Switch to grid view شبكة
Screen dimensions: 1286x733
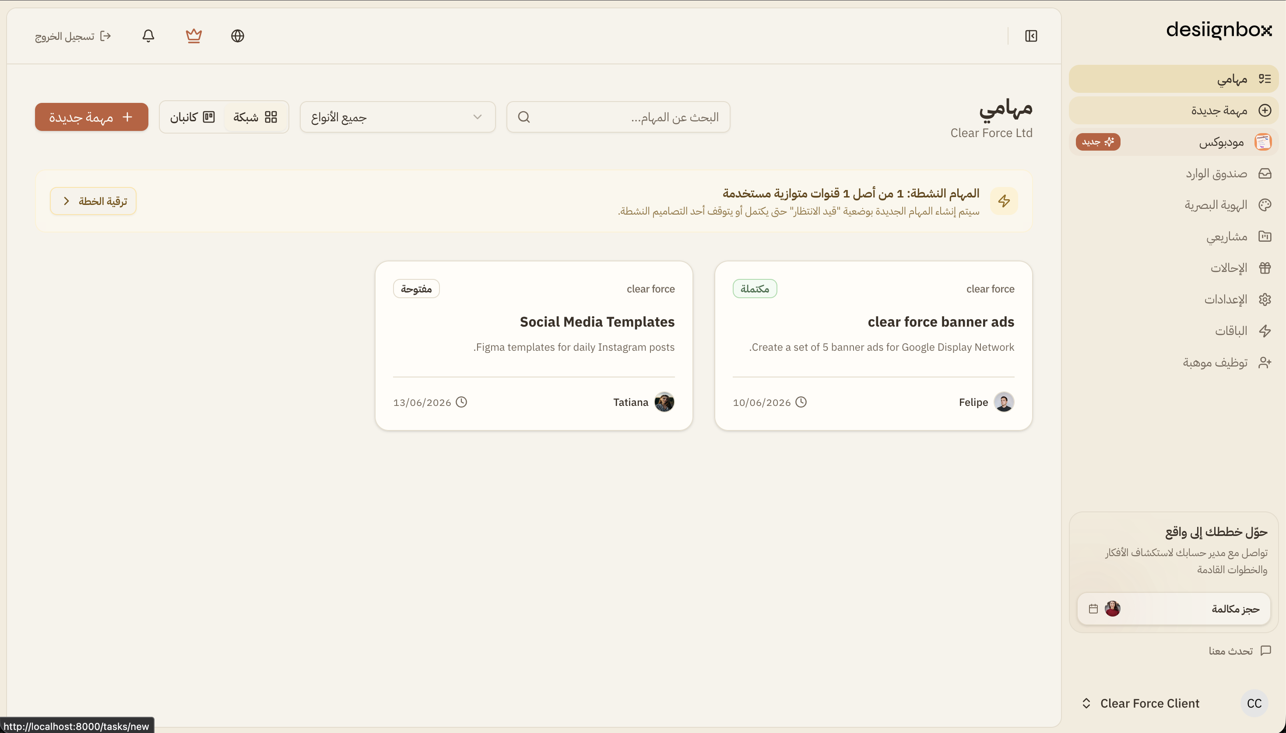point(255,117)
